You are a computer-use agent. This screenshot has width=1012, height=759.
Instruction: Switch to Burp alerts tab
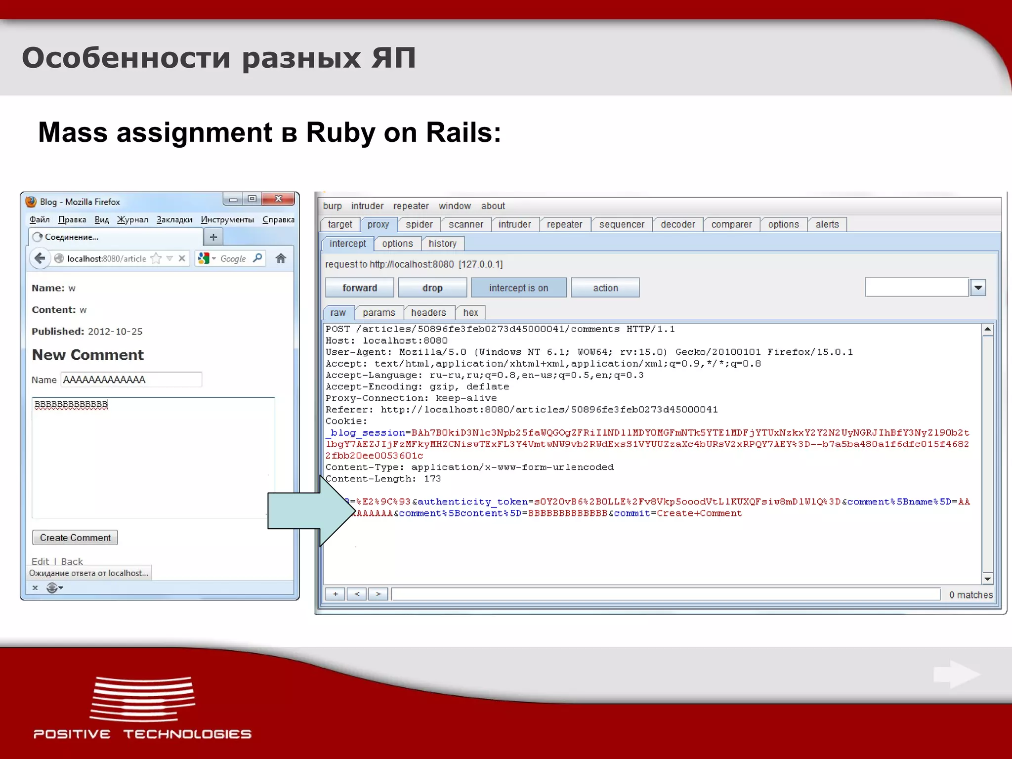827,224
